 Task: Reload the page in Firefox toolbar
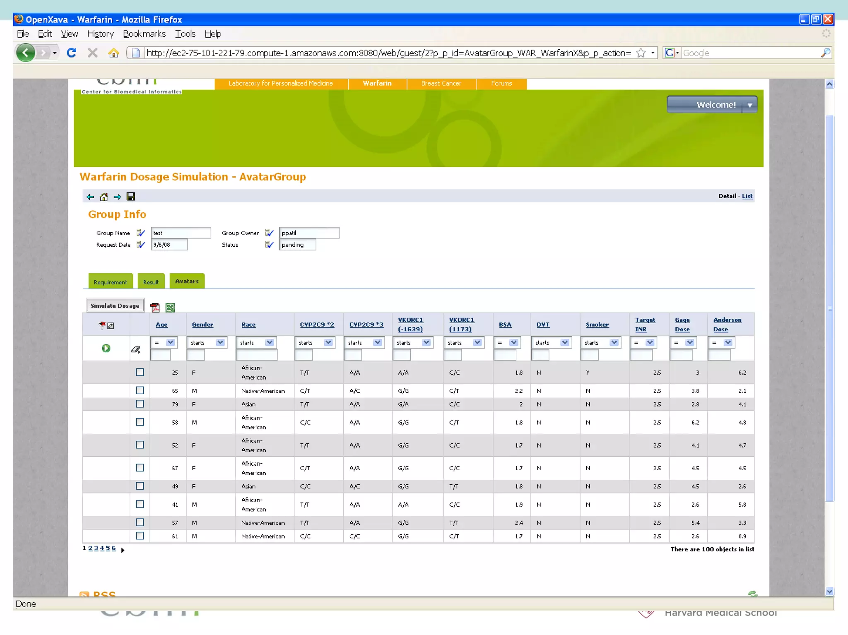coord(72,53)
